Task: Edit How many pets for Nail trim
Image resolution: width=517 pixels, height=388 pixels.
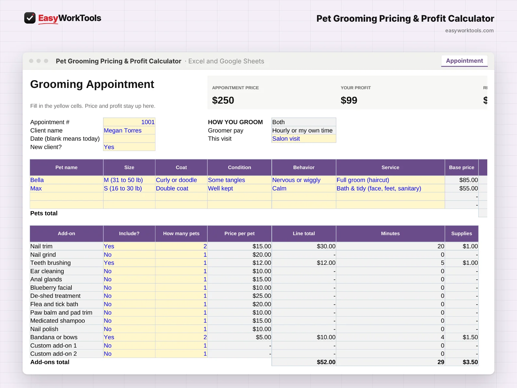Action: coord(181,246)
